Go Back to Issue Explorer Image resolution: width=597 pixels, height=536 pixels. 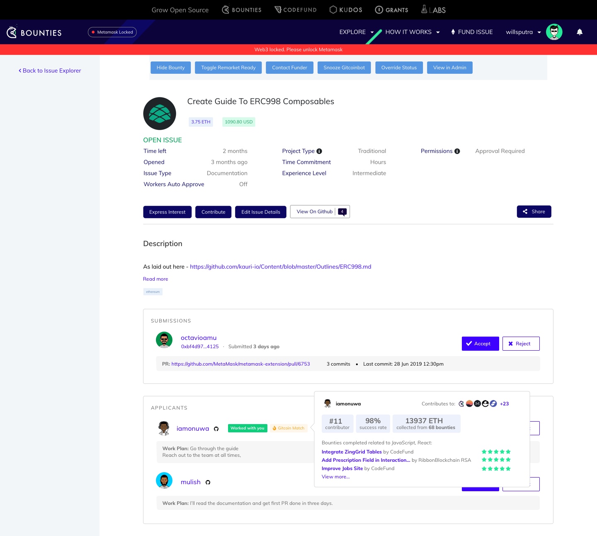point(50,70)
